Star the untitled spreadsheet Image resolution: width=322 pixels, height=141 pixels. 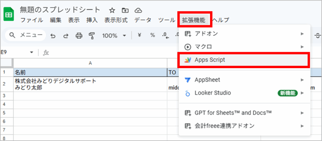tap(112, 10)
